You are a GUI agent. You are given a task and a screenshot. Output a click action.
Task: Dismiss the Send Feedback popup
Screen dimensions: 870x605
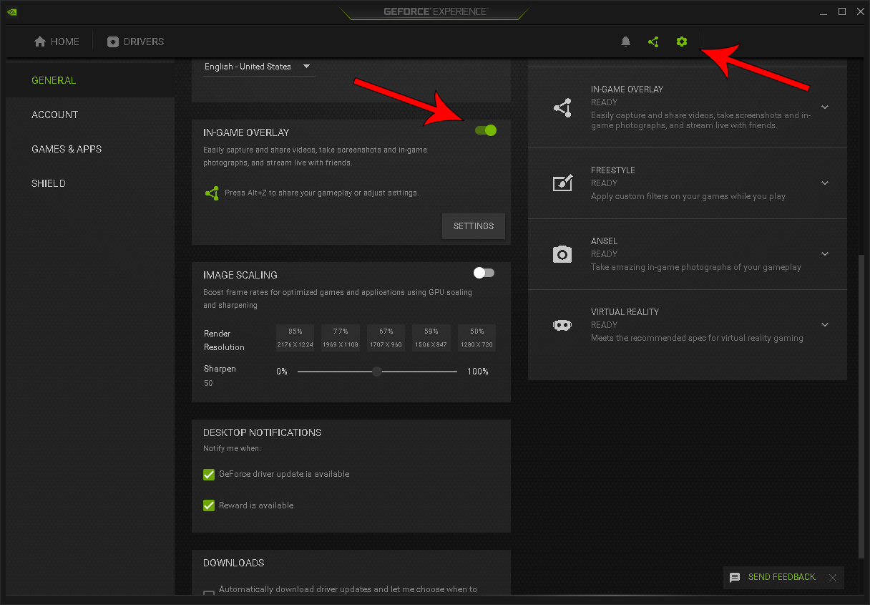pyautogui.click(x=833, y=577)
